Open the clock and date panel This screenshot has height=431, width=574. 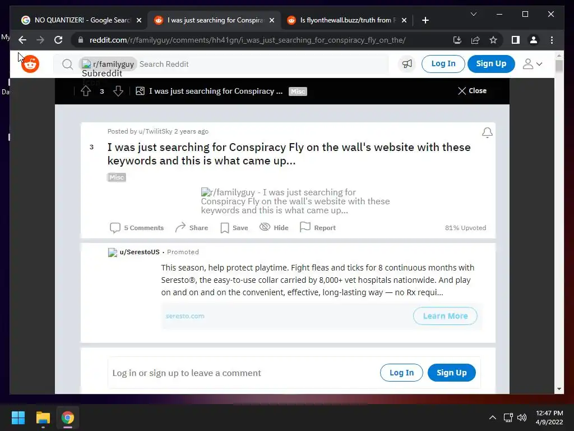point(549,418)
